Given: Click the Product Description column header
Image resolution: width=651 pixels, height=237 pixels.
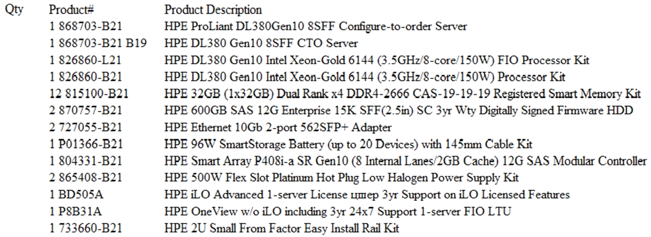Looking at the screenshot, I should point(213,10).
